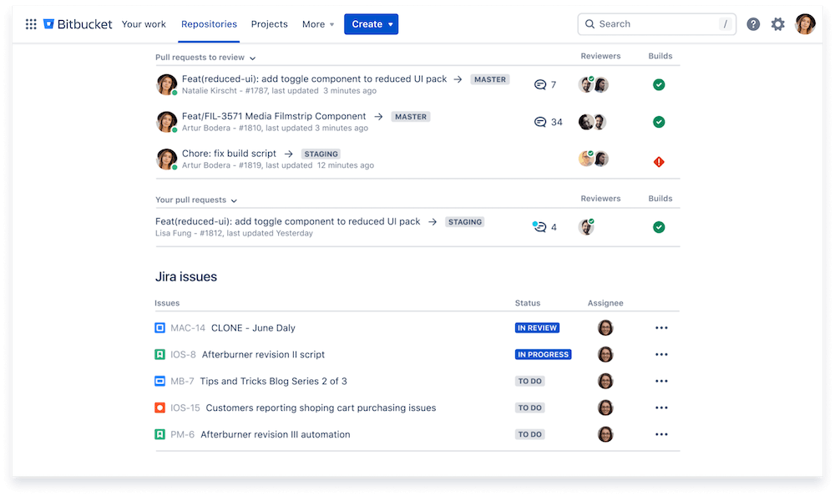Click the red bug icon next to IOS-15
835x496 pixels.
[x=159, y=407]
